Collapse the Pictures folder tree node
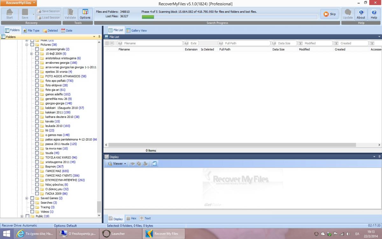 (27, 45)
